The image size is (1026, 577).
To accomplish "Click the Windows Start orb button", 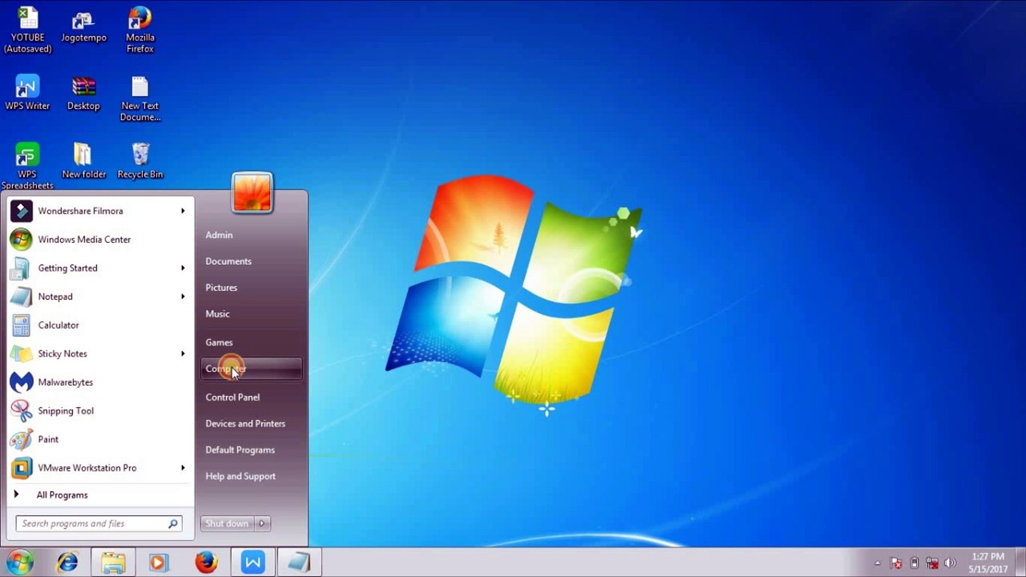I will 20,562.
